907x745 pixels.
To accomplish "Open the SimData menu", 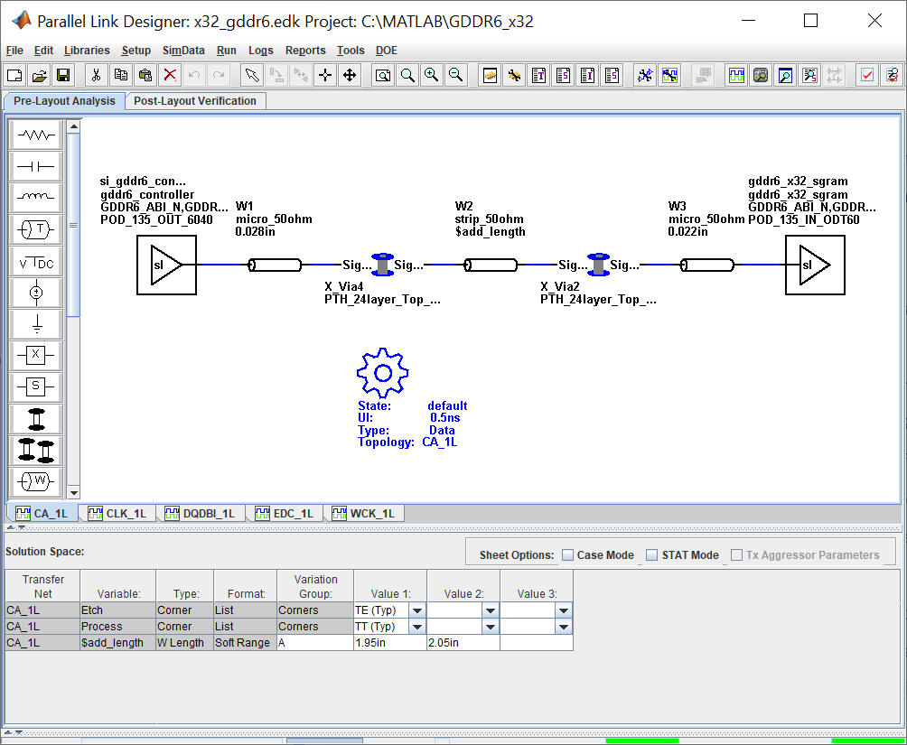I will pos(183,51).
